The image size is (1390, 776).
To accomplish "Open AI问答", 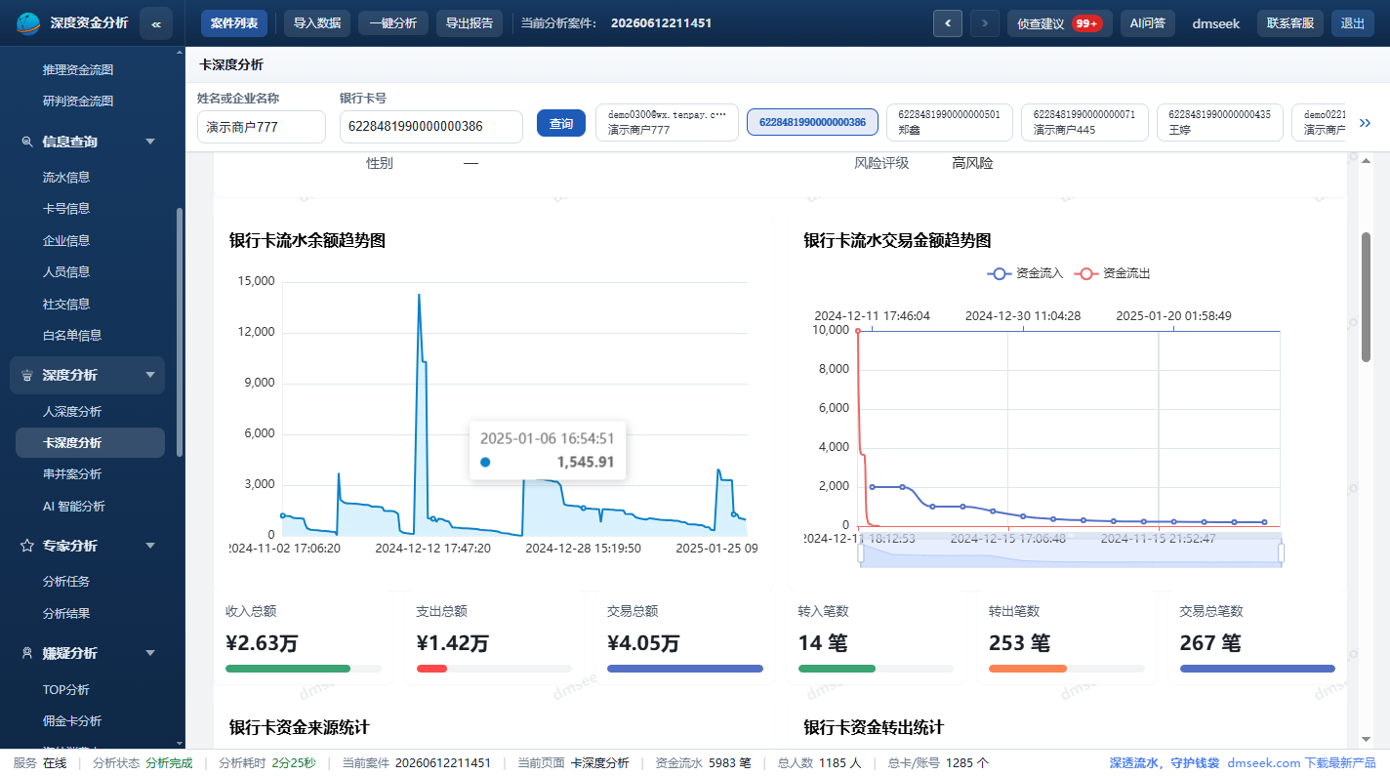I will (1148, 23).
